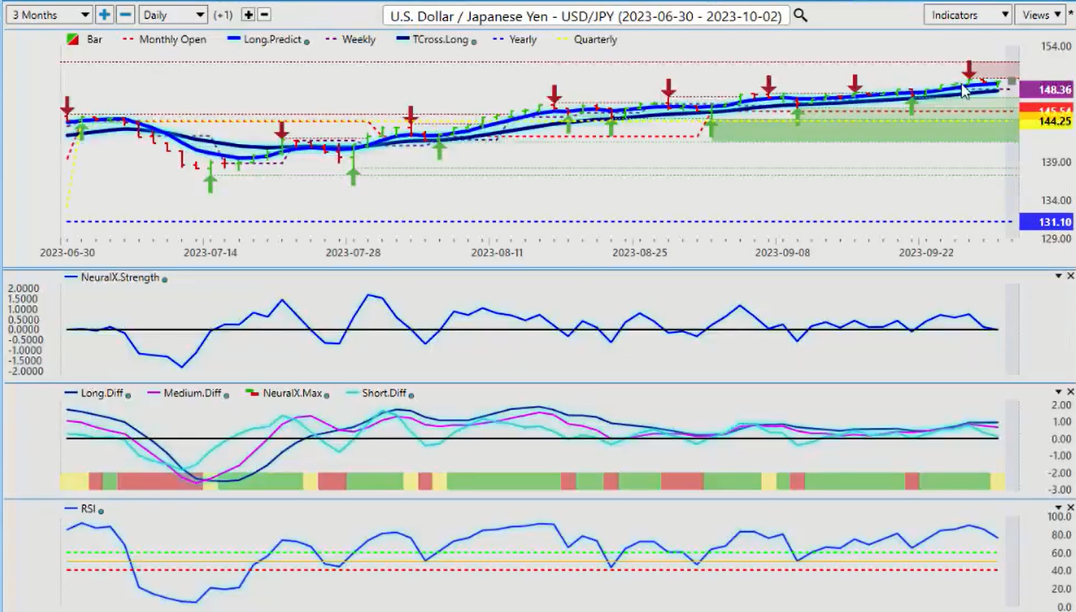Click the NeuralX.Strength legend label

122,277
